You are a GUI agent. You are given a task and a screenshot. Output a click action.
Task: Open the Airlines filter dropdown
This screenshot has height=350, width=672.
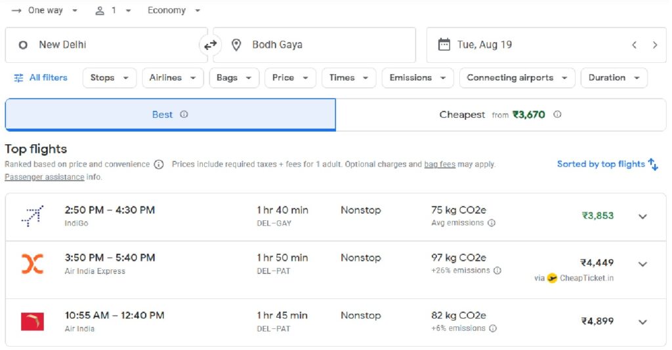point(173,78)
